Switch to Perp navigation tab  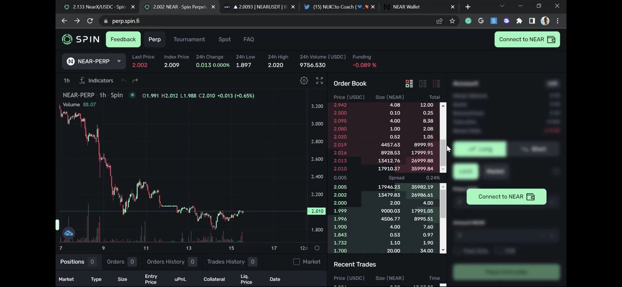[x=154, y=39]
